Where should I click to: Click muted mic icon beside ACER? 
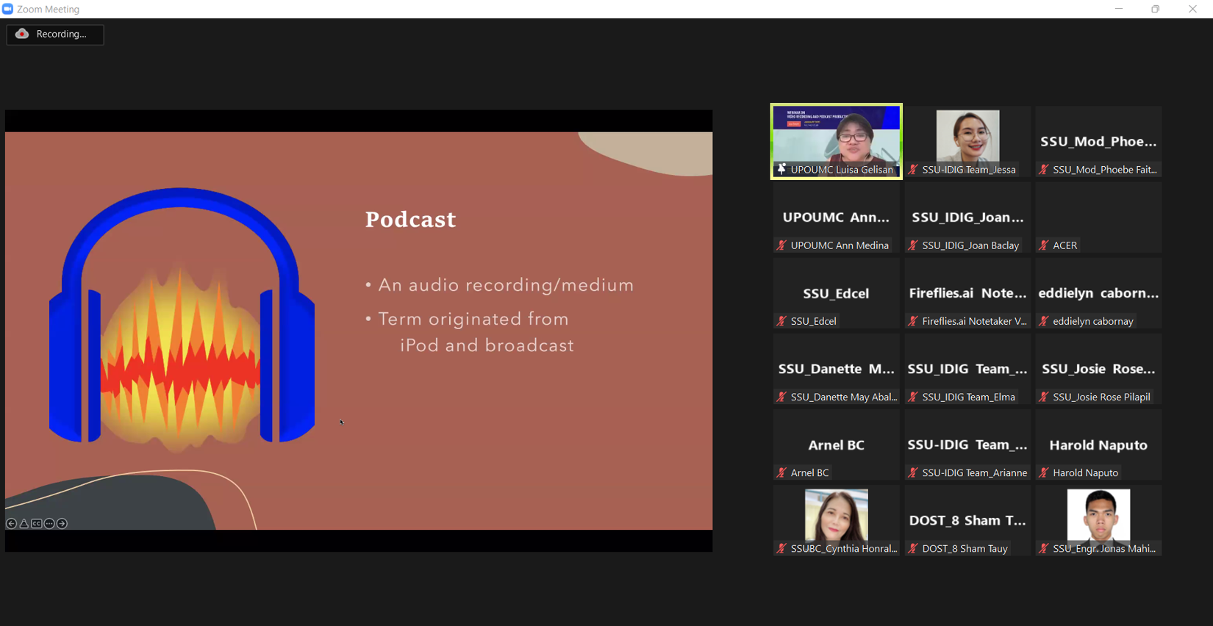(1044, 245)
